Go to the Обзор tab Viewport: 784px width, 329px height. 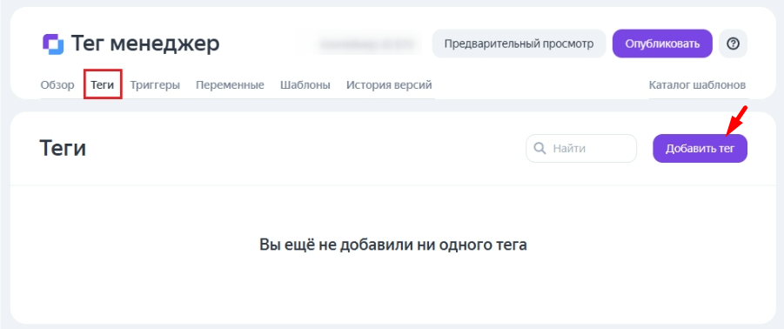click(x=57, y=85)
